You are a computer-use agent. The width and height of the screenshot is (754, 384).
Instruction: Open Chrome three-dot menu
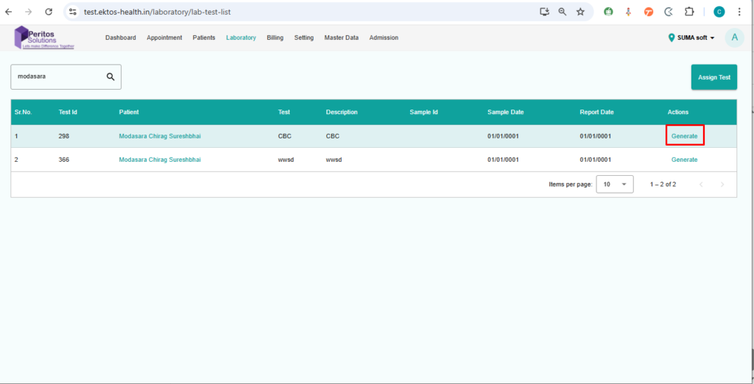[x=739, y=12]
